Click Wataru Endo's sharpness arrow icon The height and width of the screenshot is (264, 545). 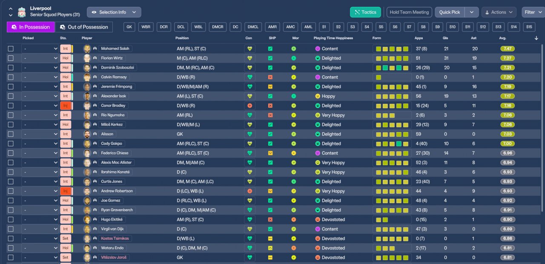pyautogui.click(x=270, y=248)
